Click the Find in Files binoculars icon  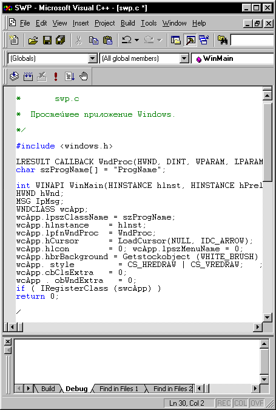[222, 40]
